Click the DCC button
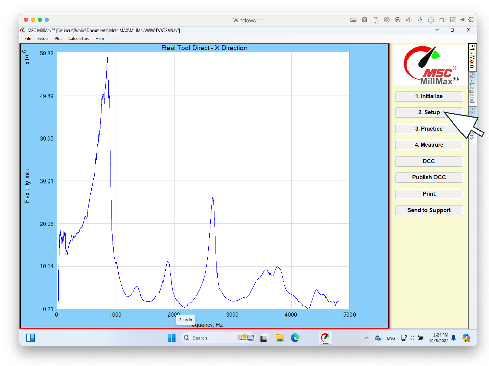Viewport: 489px width, 366px height. pyautogui.click(x=429, y=161)
